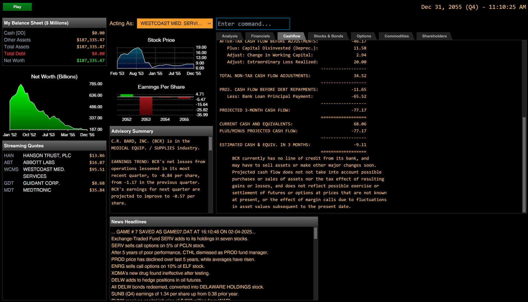
Task: Click the SERV adds to holdings headline
Action: point(180,239)
